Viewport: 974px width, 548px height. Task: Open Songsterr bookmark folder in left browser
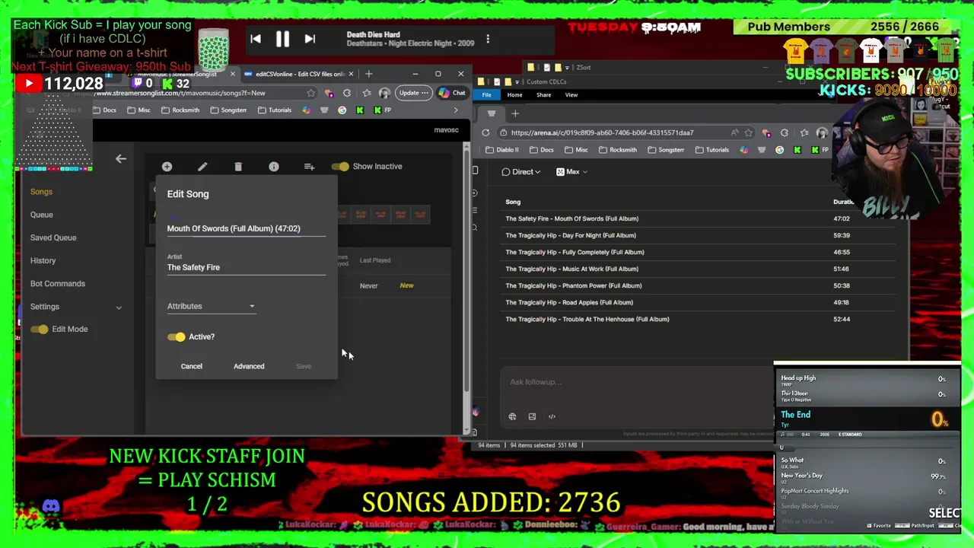coord(228,110)
